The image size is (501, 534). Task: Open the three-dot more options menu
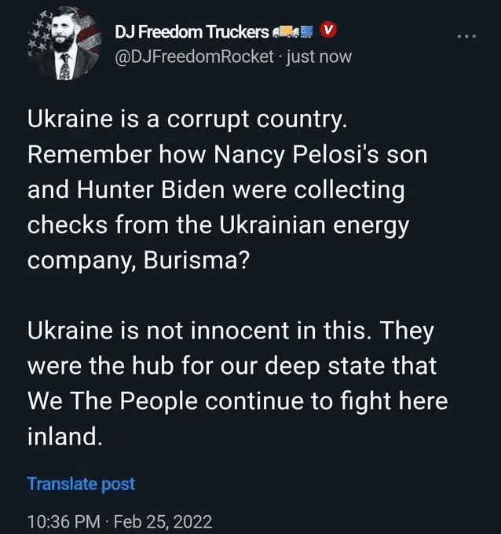(466, 36)
